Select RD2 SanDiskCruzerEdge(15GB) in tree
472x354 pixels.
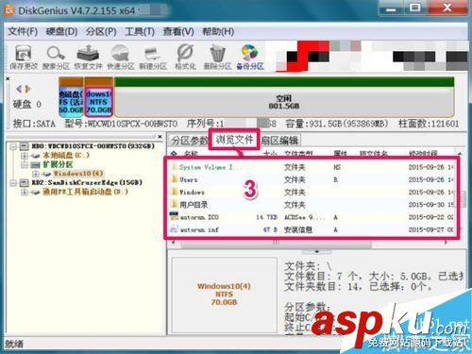pyautogui.click(x=87, y=183)
